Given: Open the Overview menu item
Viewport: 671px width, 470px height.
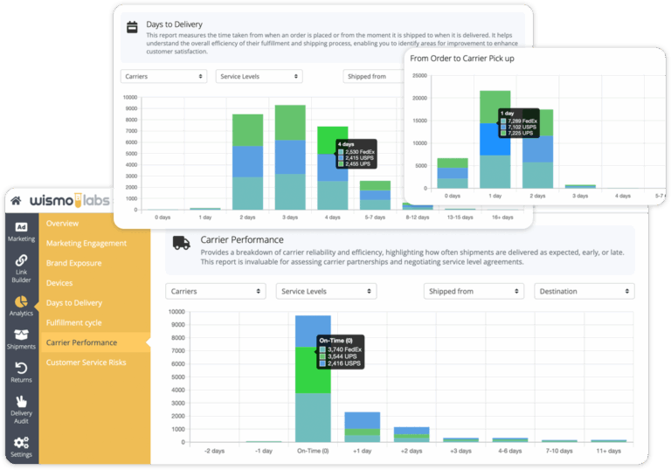Looking at the screenshot, I should (63, 223).
